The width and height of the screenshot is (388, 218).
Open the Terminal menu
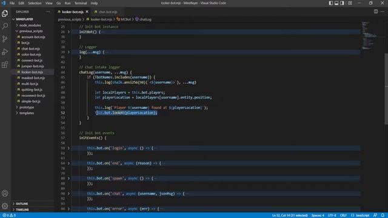click(x=81, y=3)
